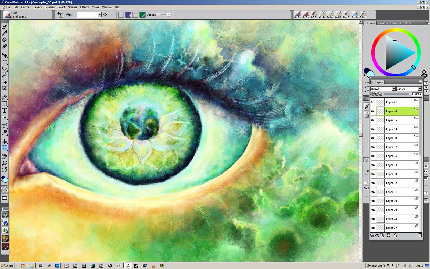Select the Cloner tool

pyautogui.click(x=5, y=126)
